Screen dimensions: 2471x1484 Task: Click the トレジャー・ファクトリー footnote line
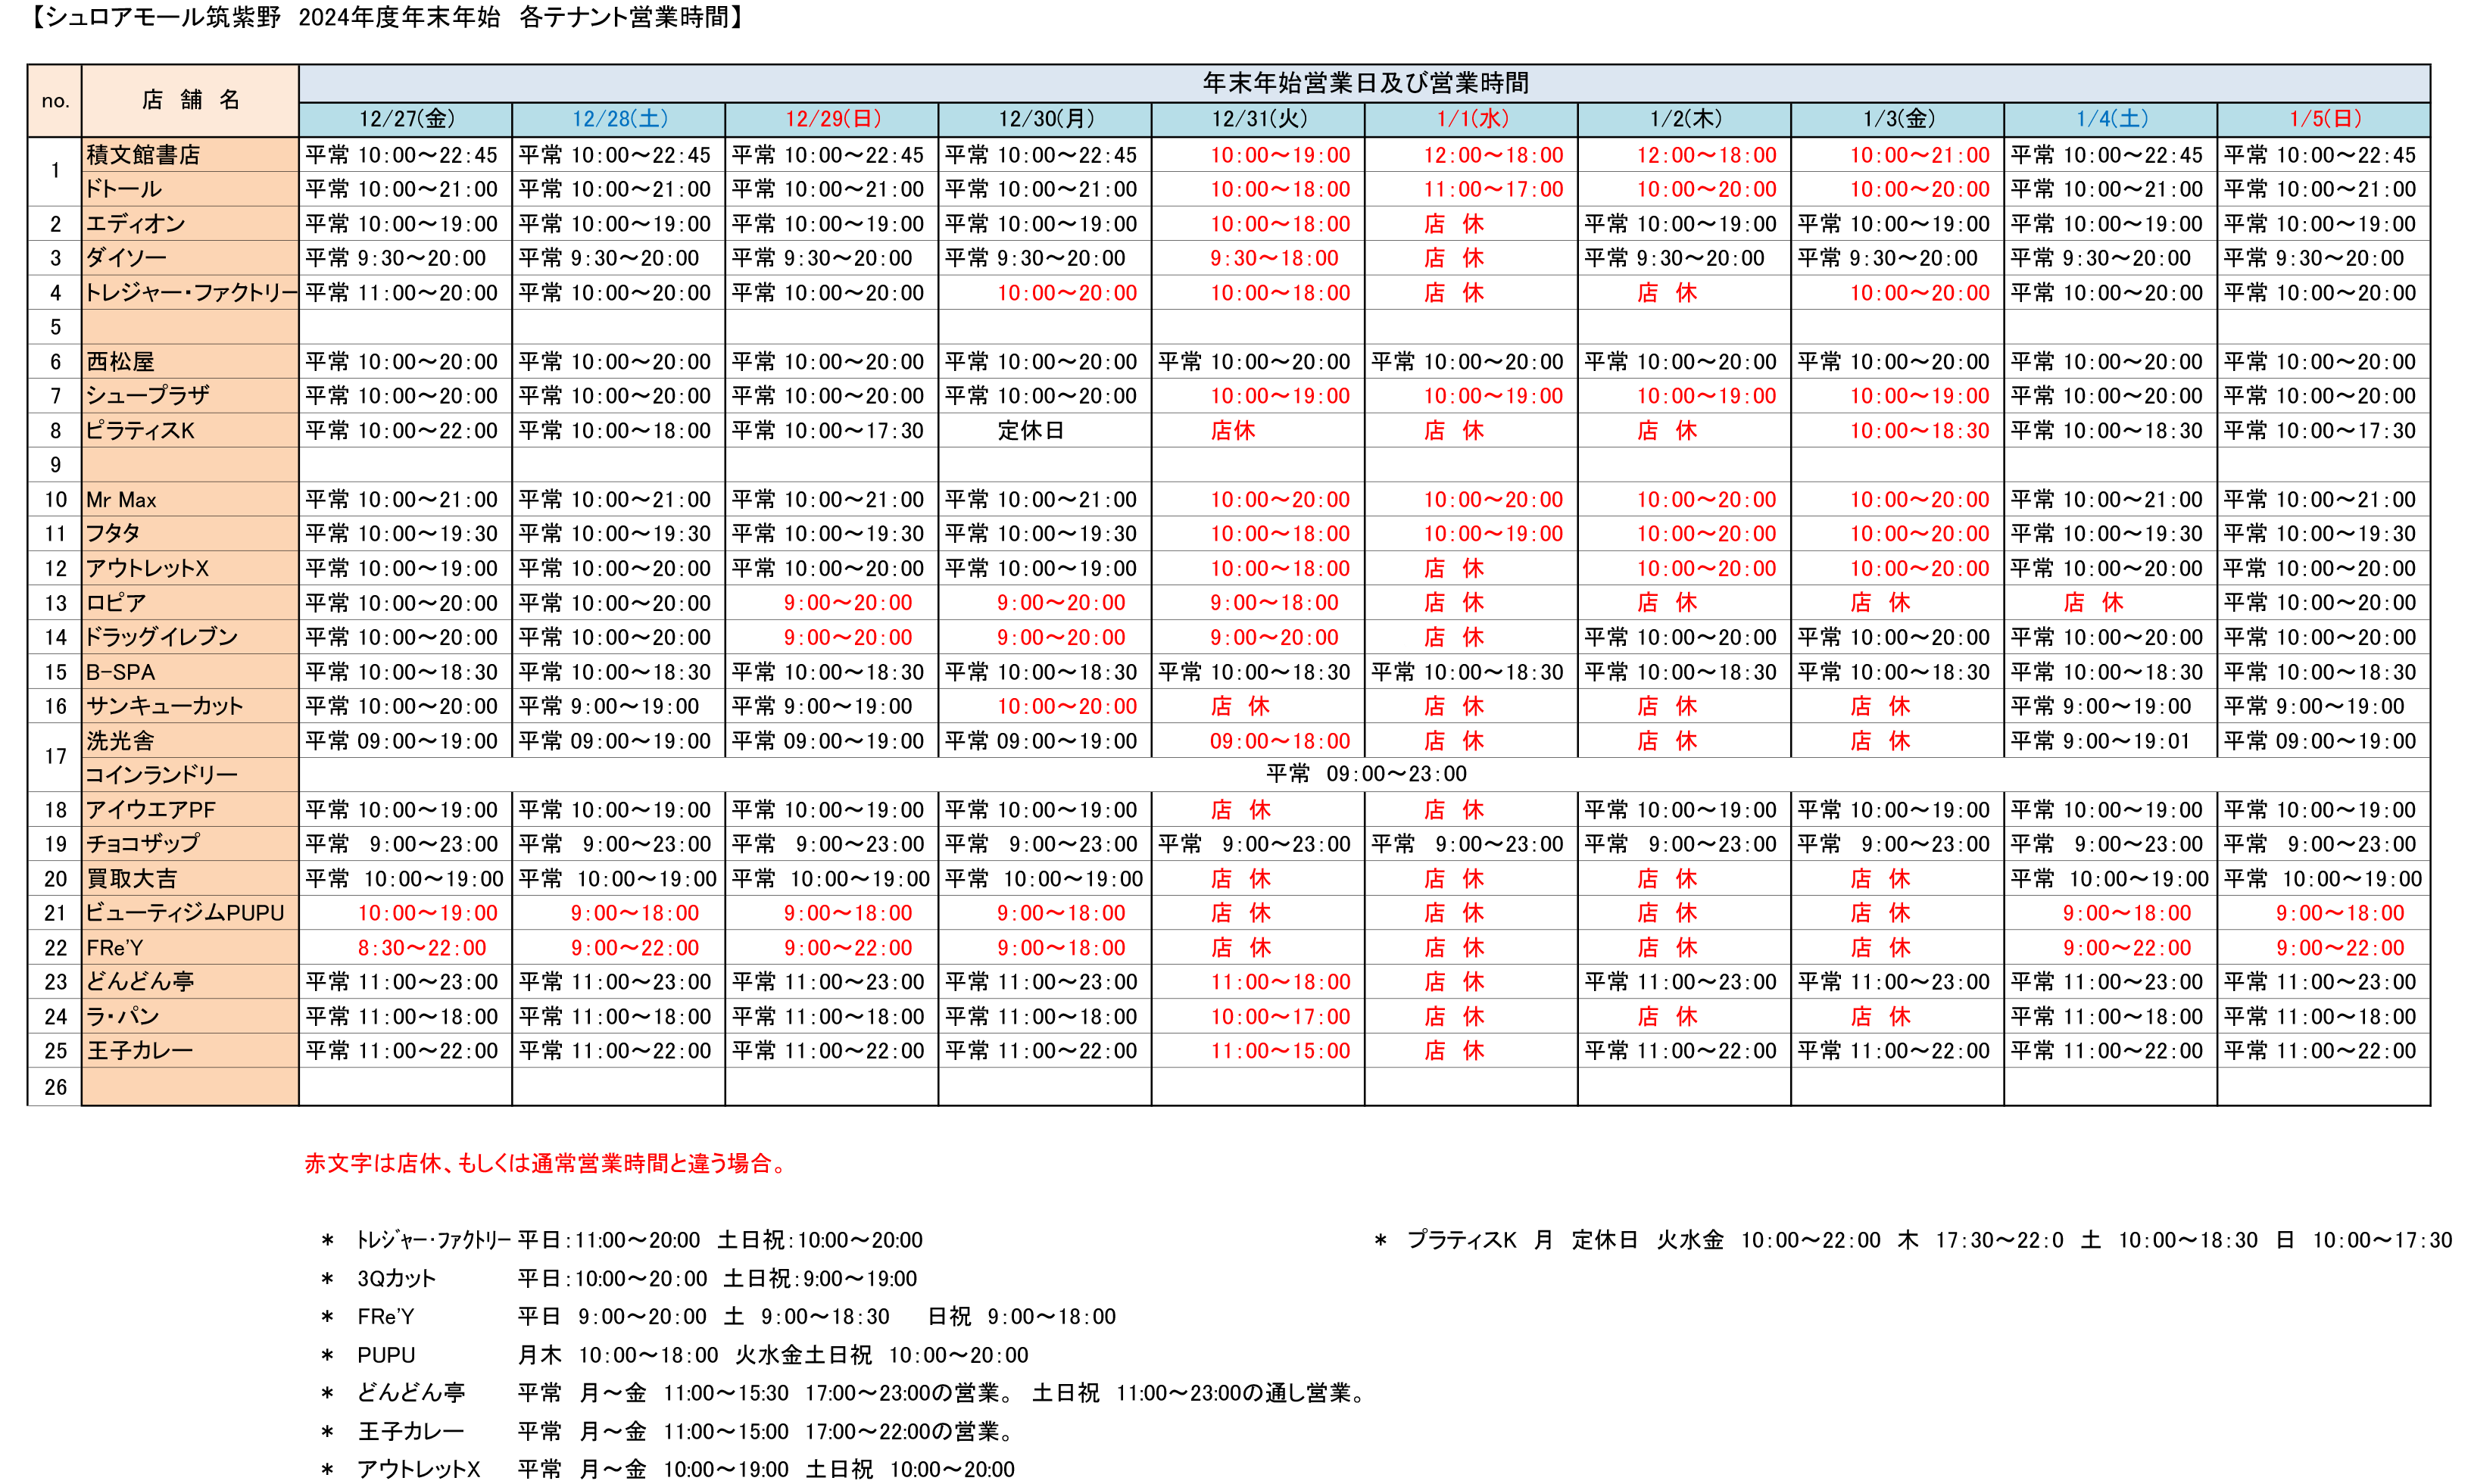[x=621, y=1241]
